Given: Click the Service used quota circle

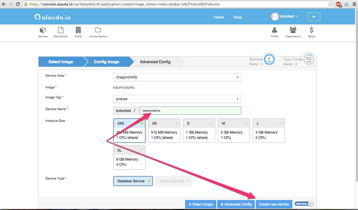Looking at the screenshot, I should pyautogui.click(x=269, y=59).
